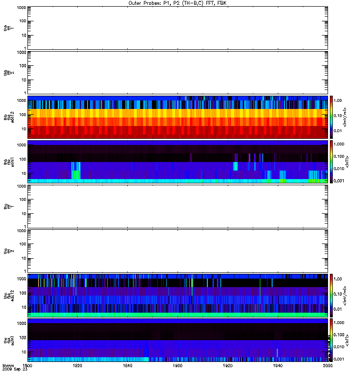Click the '1.000' tick on thc scm1 color bar
Viewport: 355px width, 379px height.
[339, 323]
